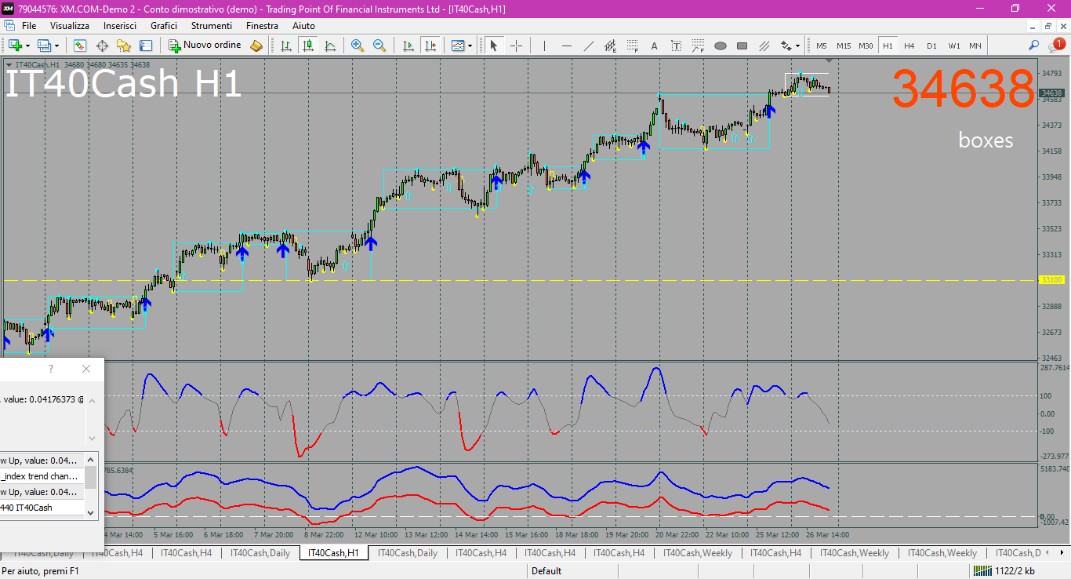
Task: Switch timeframe to MN
Action: (975, 46)
